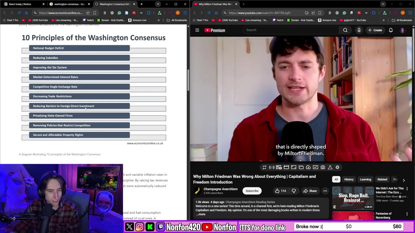Close the 'React today | Notion' tab
This screenshot has height=233, width=415.
[x=43, y=4]
